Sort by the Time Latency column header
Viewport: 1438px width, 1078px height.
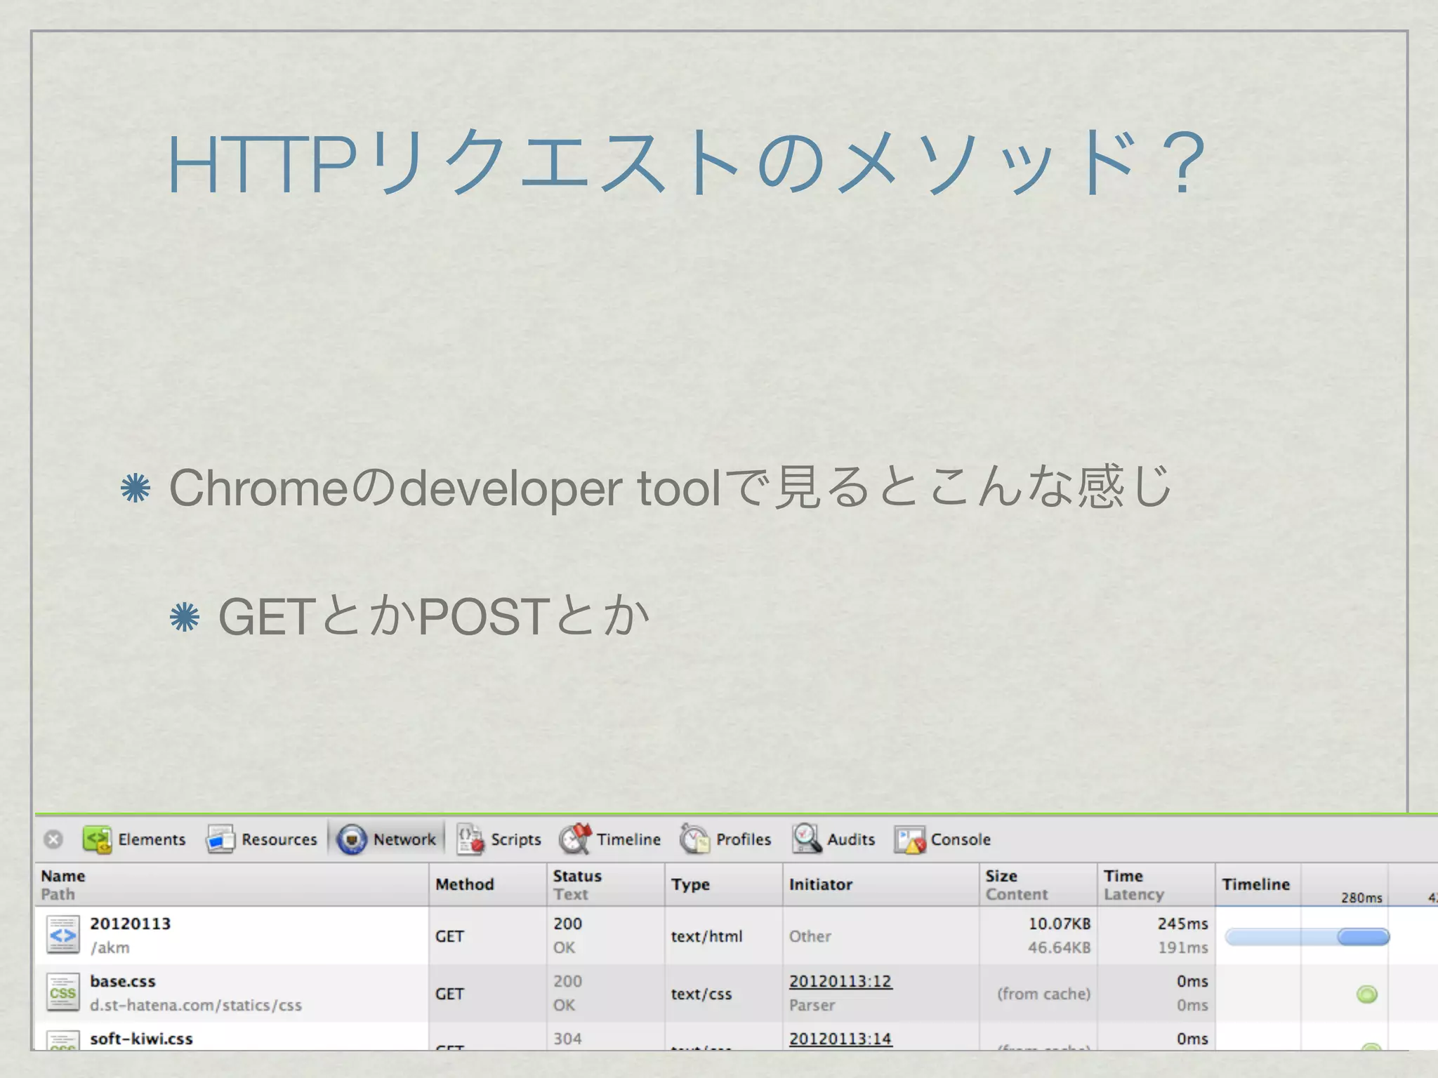click(x=1156, y=884)
